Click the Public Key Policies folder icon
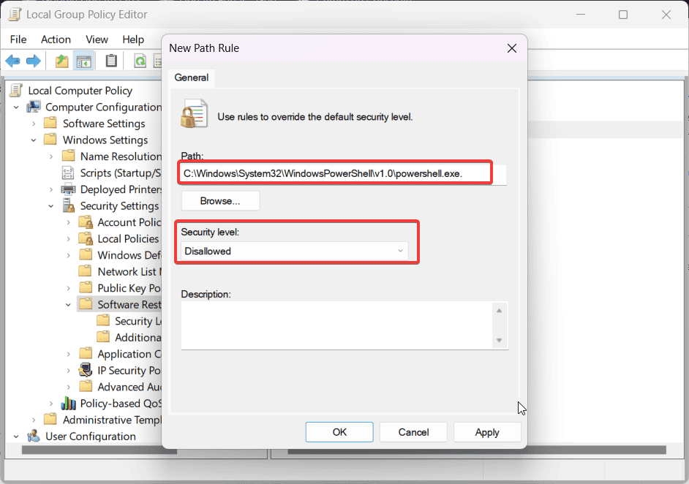689x484 pixels. point(86,287)
